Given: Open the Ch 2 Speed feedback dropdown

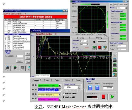Looking at the screenshot, I should click(60, 90).
